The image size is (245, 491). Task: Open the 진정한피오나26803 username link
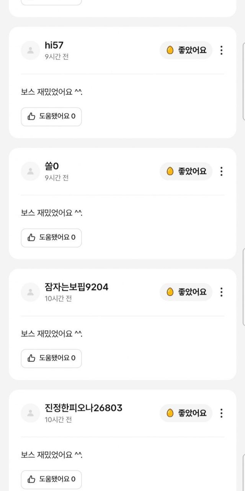click(83, 408)
